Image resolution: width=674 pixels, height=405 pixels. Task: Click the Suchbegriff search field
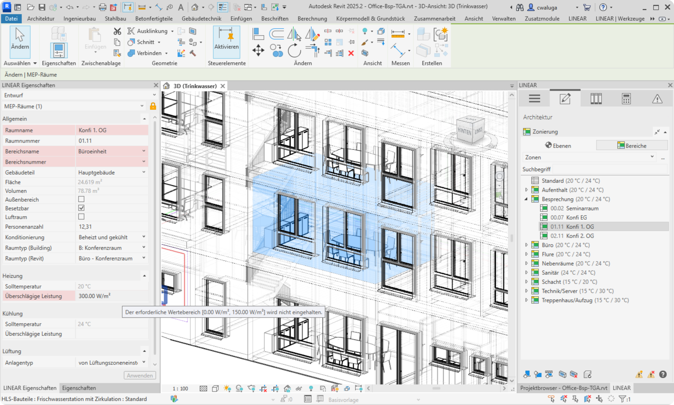point(610,169)
